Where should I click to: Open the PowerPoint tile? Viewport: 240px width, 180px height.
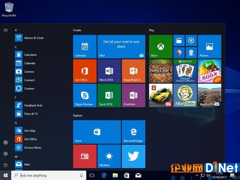click(134, 71)
